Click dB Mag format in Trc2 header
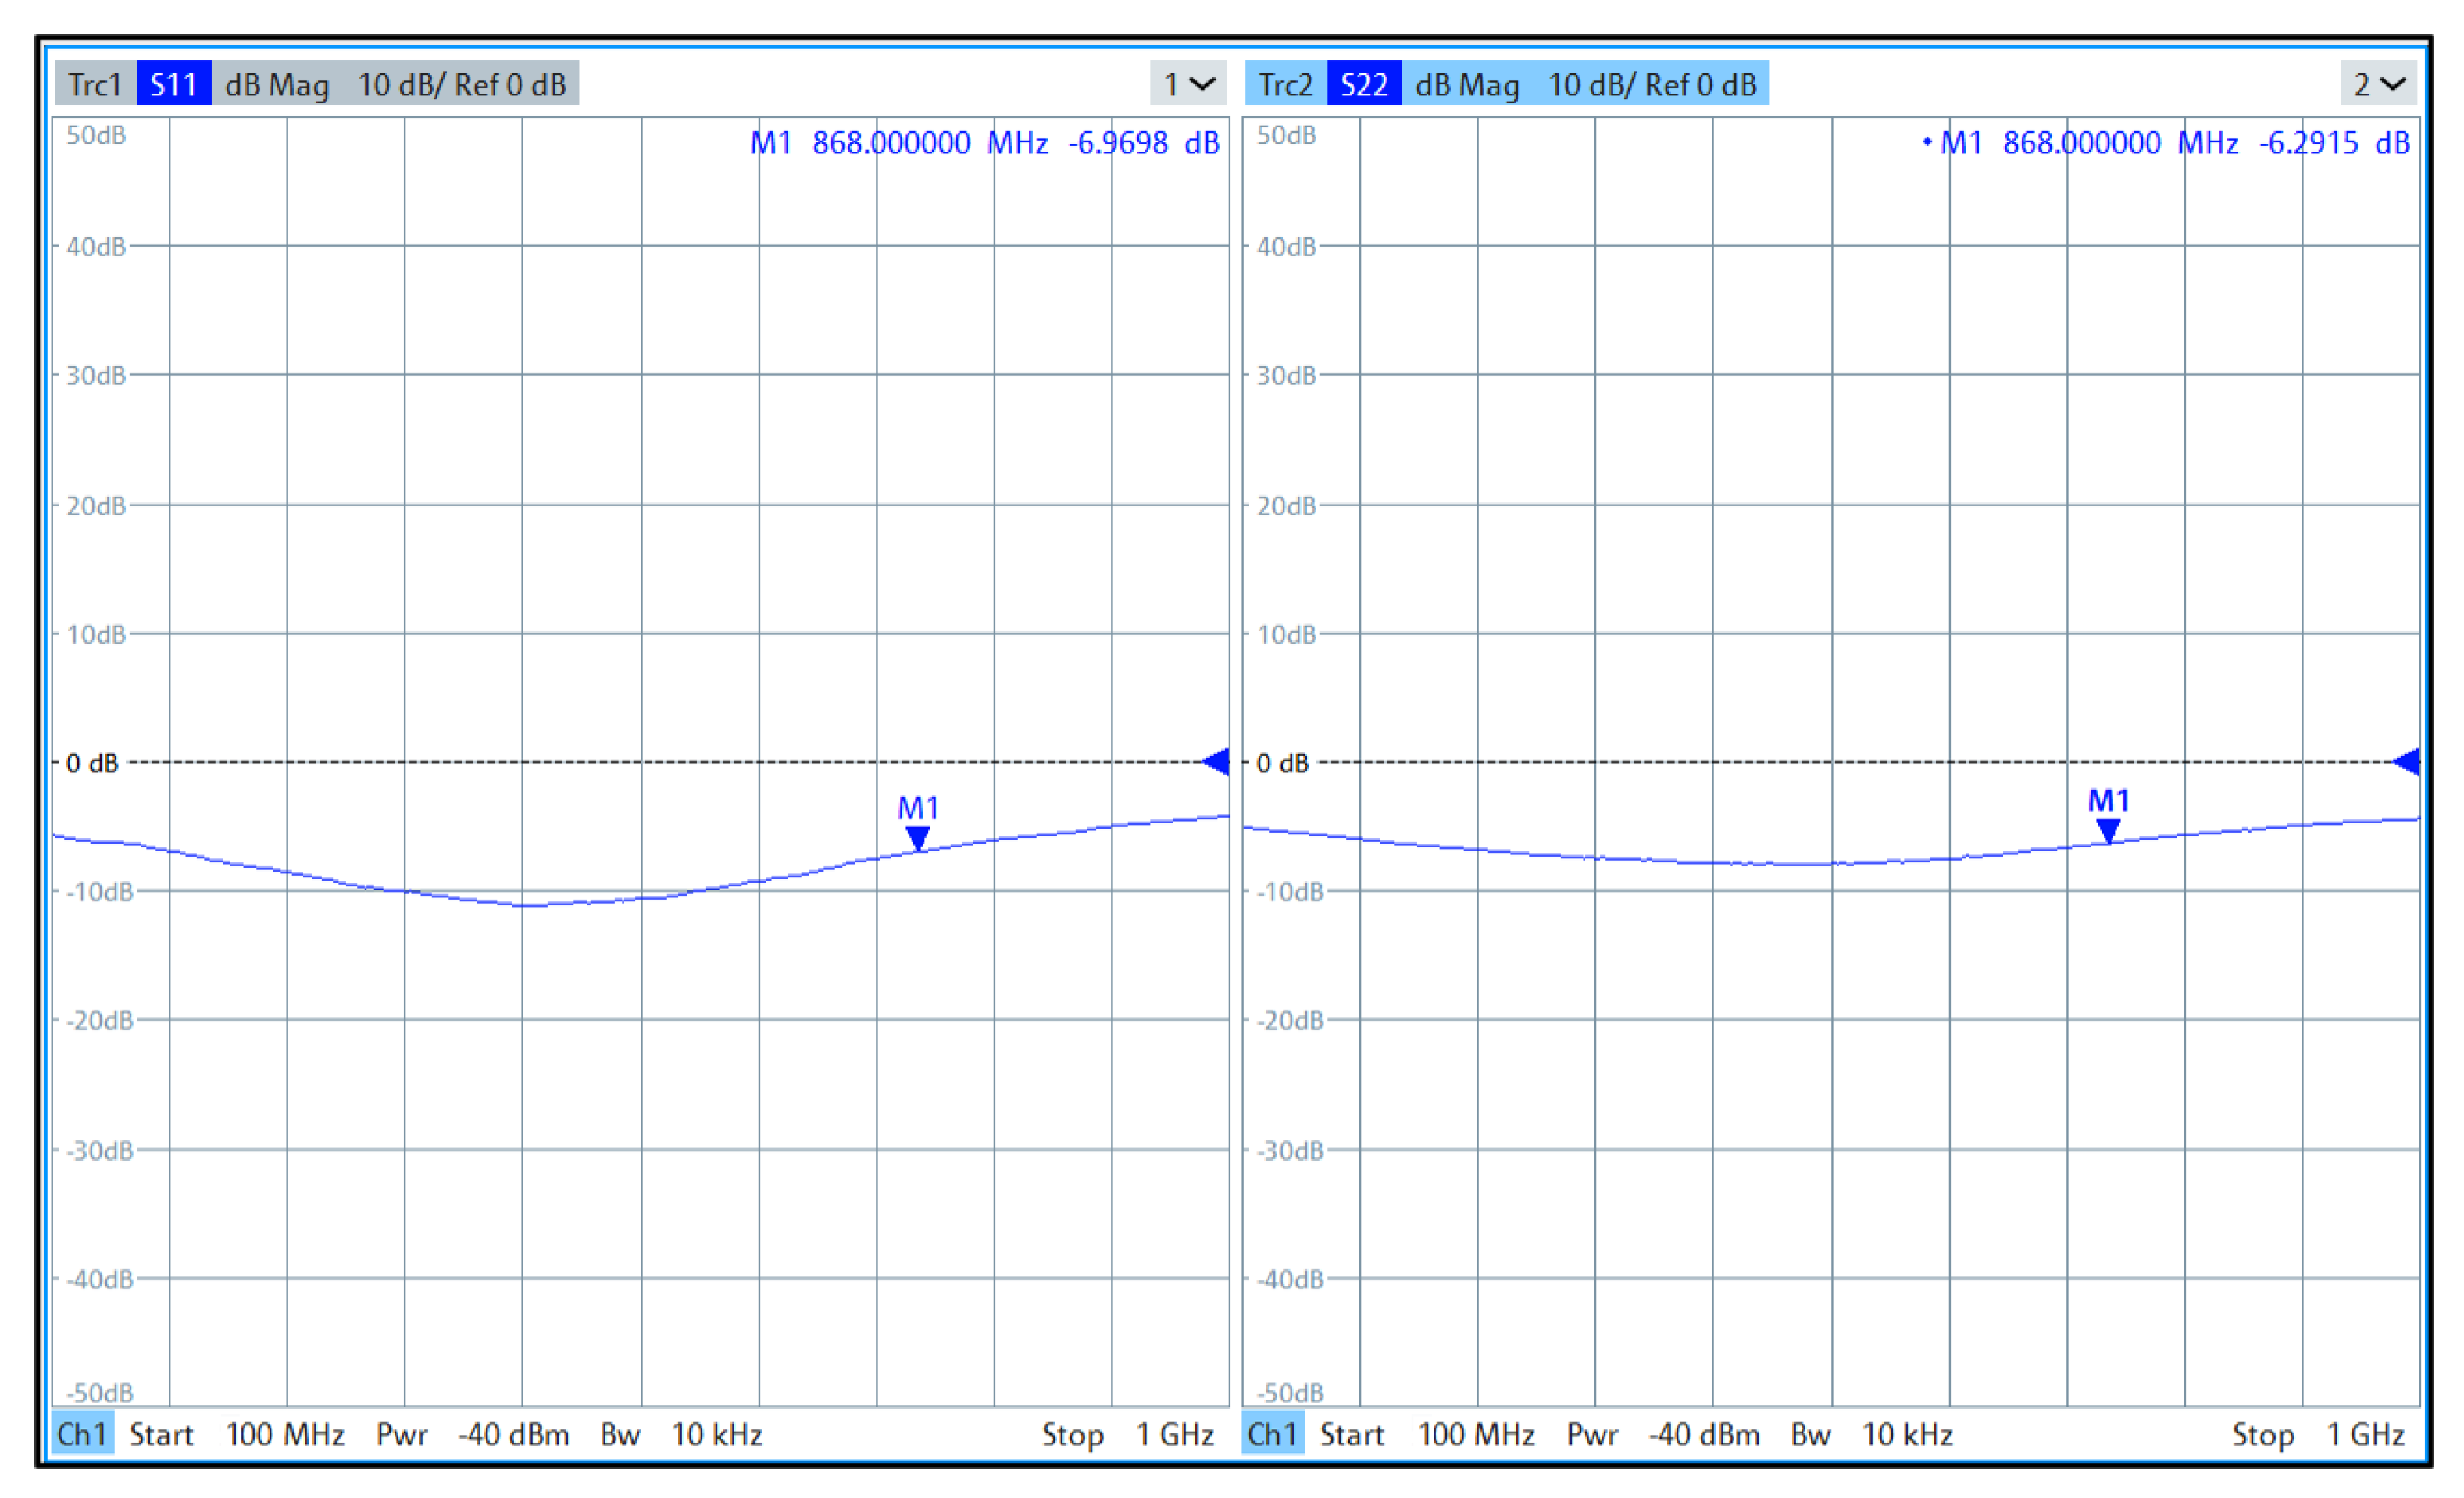Viewport: 2464px width, 1498px height. coord(1467,84)
